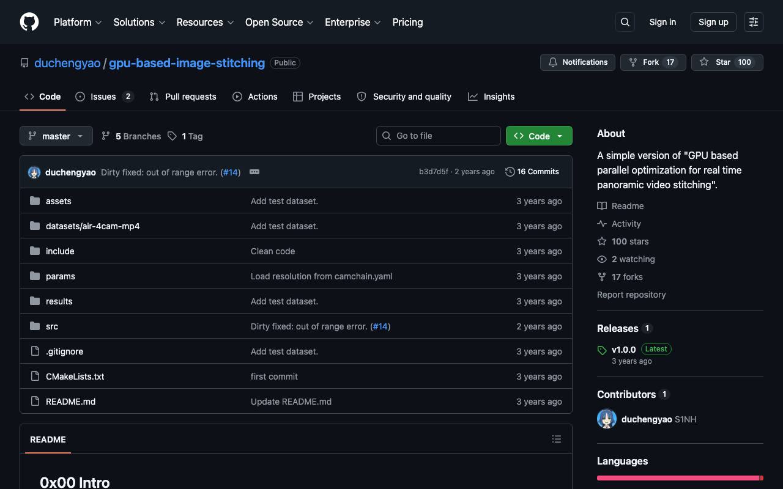Open the 17 forks link in About
This screenshot has height=489, width=783.
pyautogui.click(x=627, y=277)
